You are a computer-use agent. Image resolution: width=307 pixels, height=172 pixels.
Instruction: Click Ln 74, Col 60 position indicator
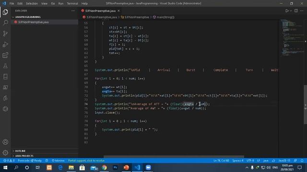click(221, 161)
